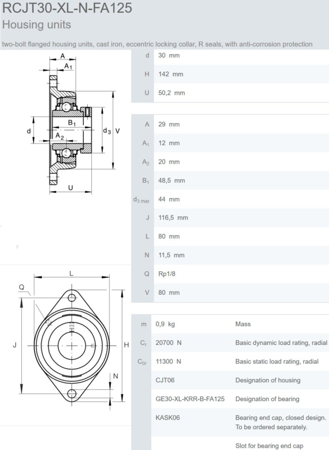329x450 pixels.
Task: Select the N value '11,5 mm'
Action: tap(171, 255)
